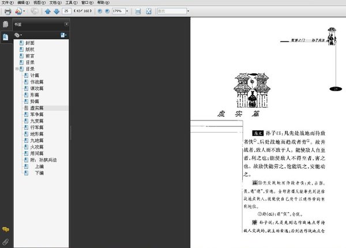Click the page number input field
Image resolution: width=346 pixels, height=248 pixels.
(68, 11)
